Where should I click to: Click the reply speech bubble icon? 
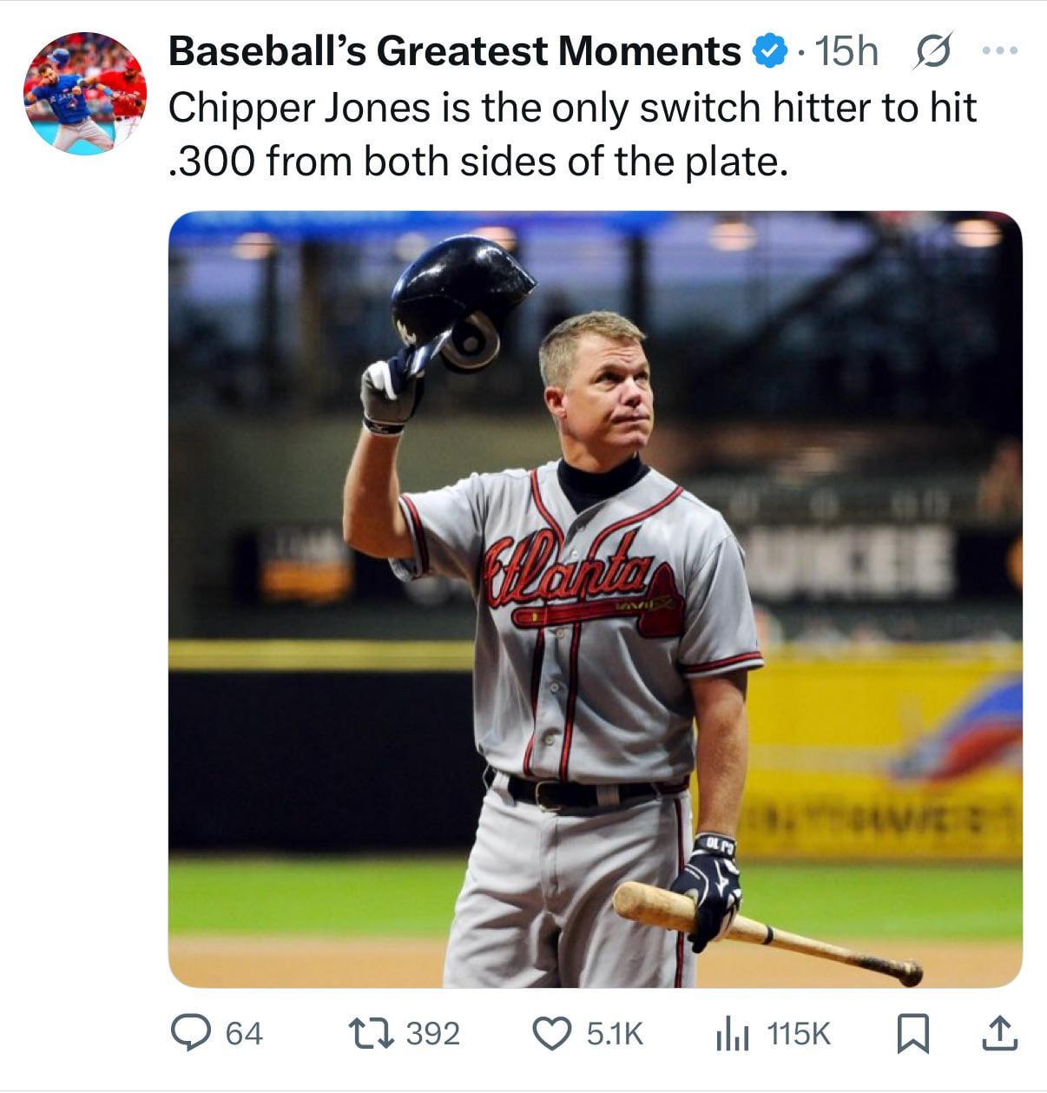coord(188,1033)
